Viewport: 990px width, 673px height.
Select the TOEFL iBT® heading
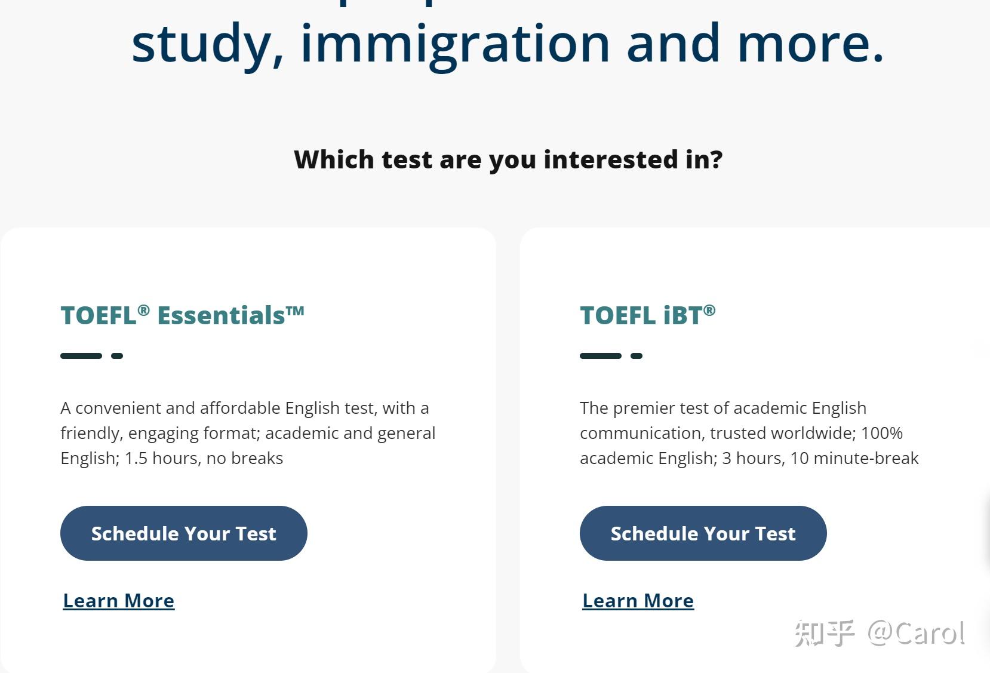tap(648, 315)
